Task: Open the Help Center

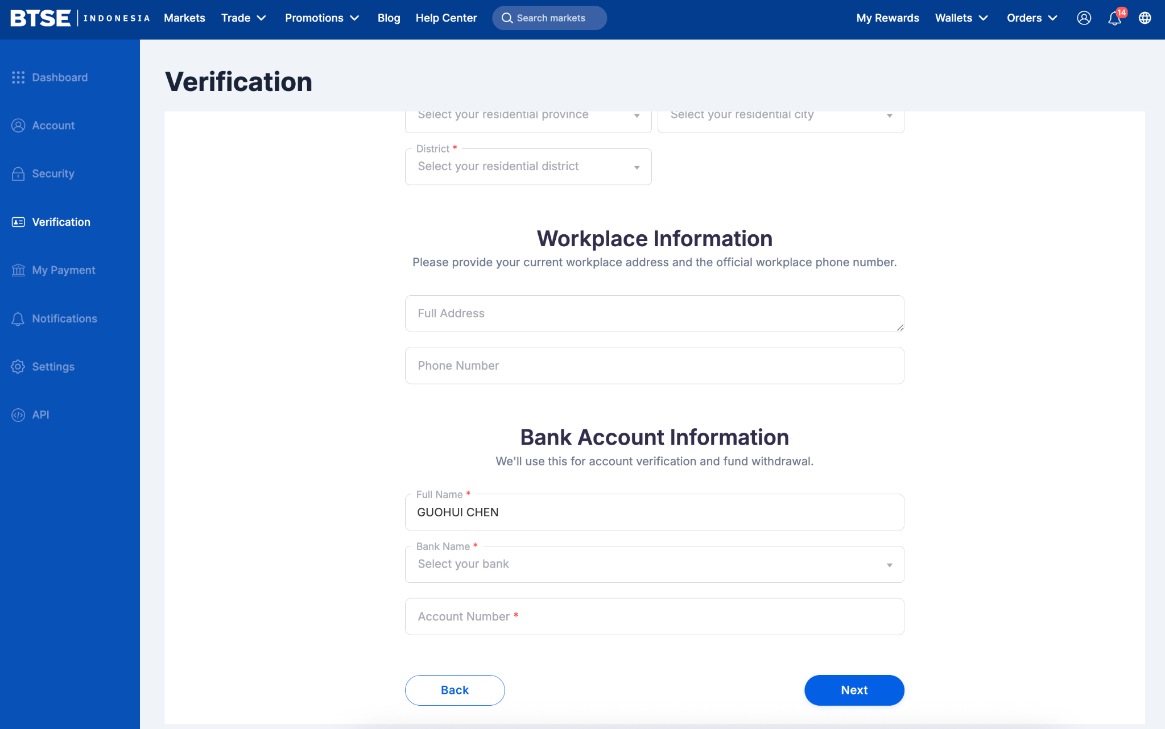Action: (x=446, y=18)
